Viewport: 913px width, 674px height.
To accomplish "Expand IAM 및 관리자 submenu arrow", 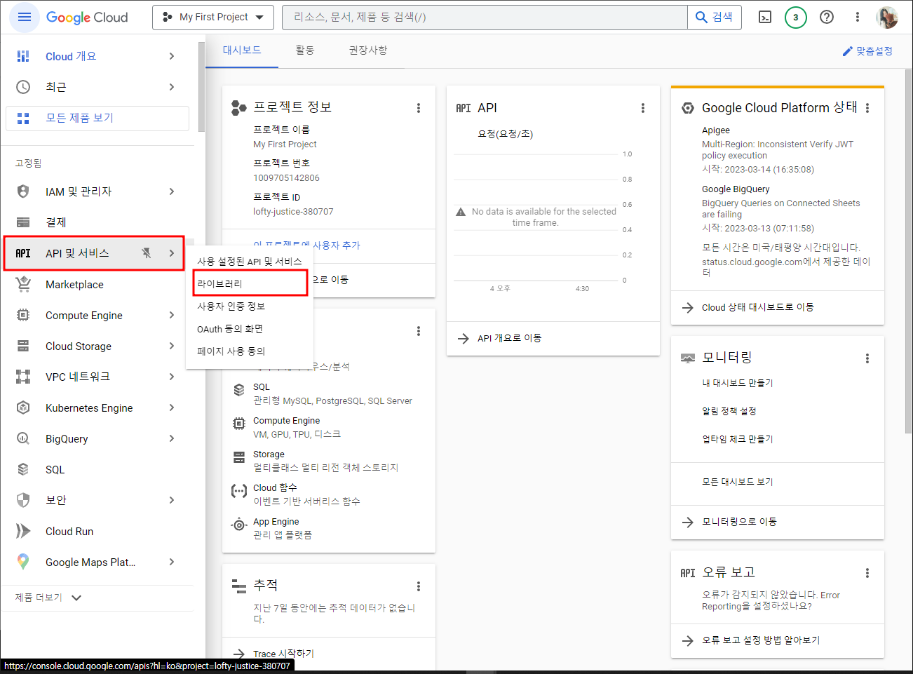I will coord(172,191).
